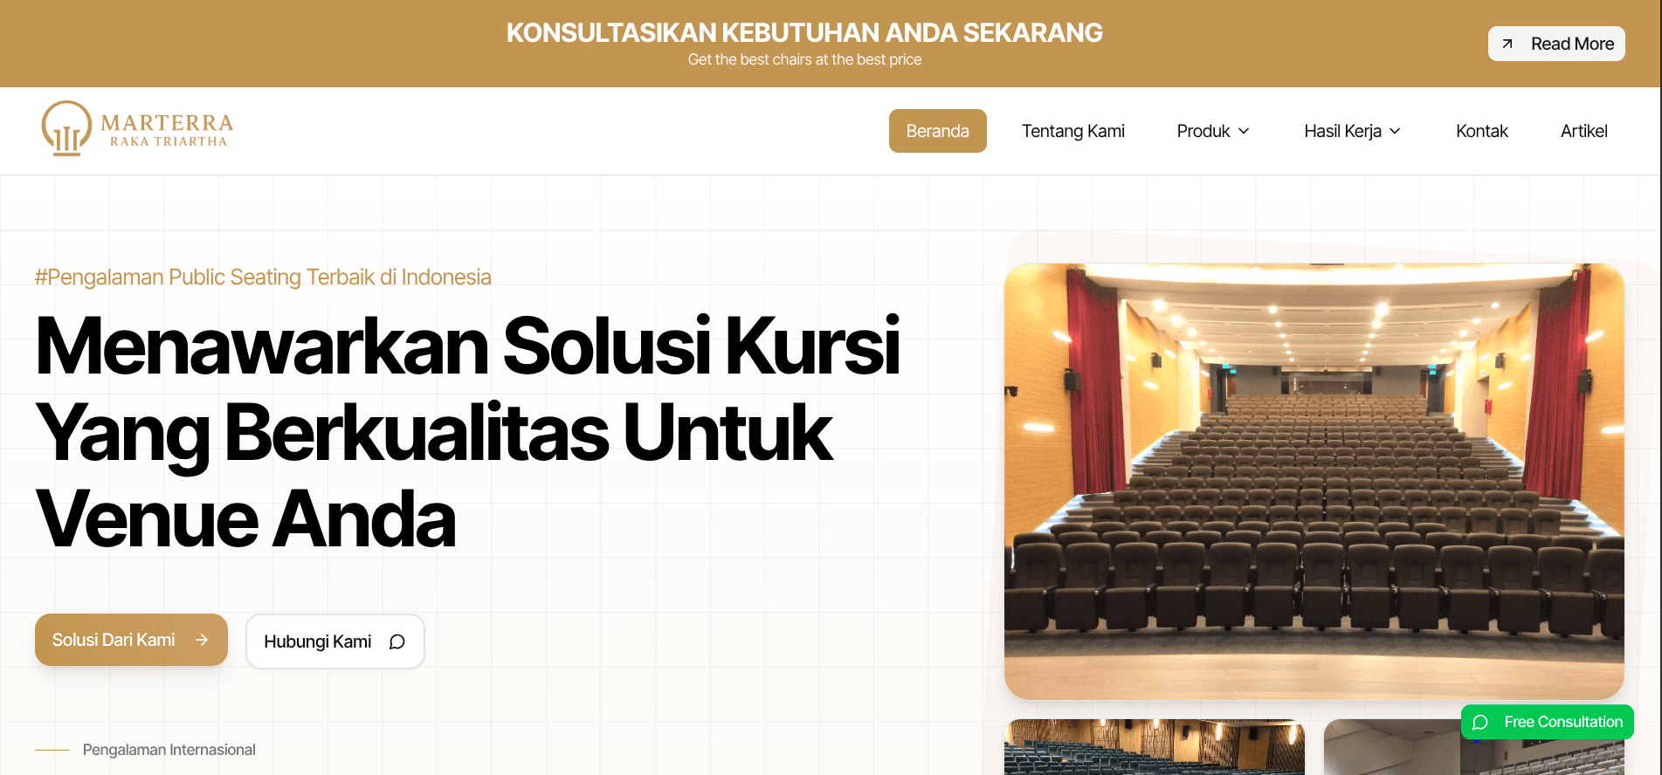Open the Hasil Kerja menu
This screenshot has width=1662, height=775.
click(1353, 131)
